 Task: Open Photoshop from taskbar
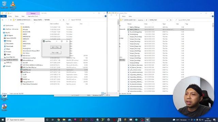point(86,120)
